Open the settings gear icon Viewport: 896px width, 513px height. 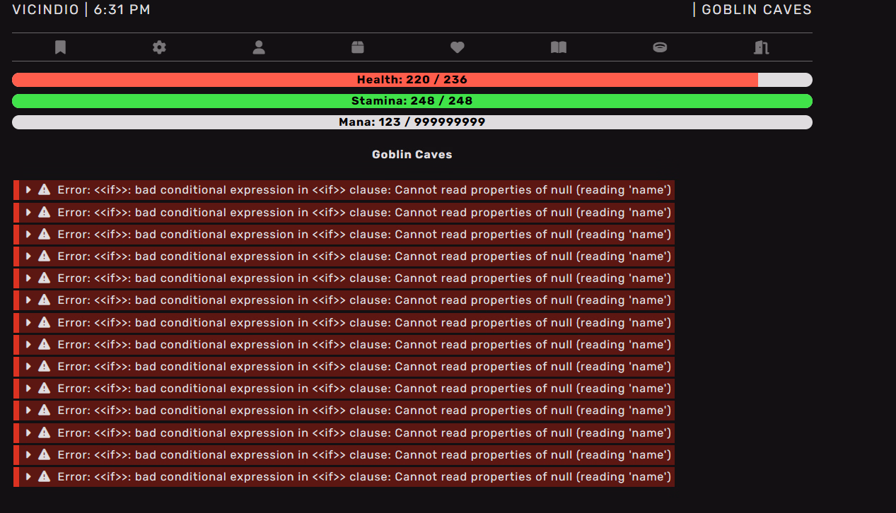[159, 47]
